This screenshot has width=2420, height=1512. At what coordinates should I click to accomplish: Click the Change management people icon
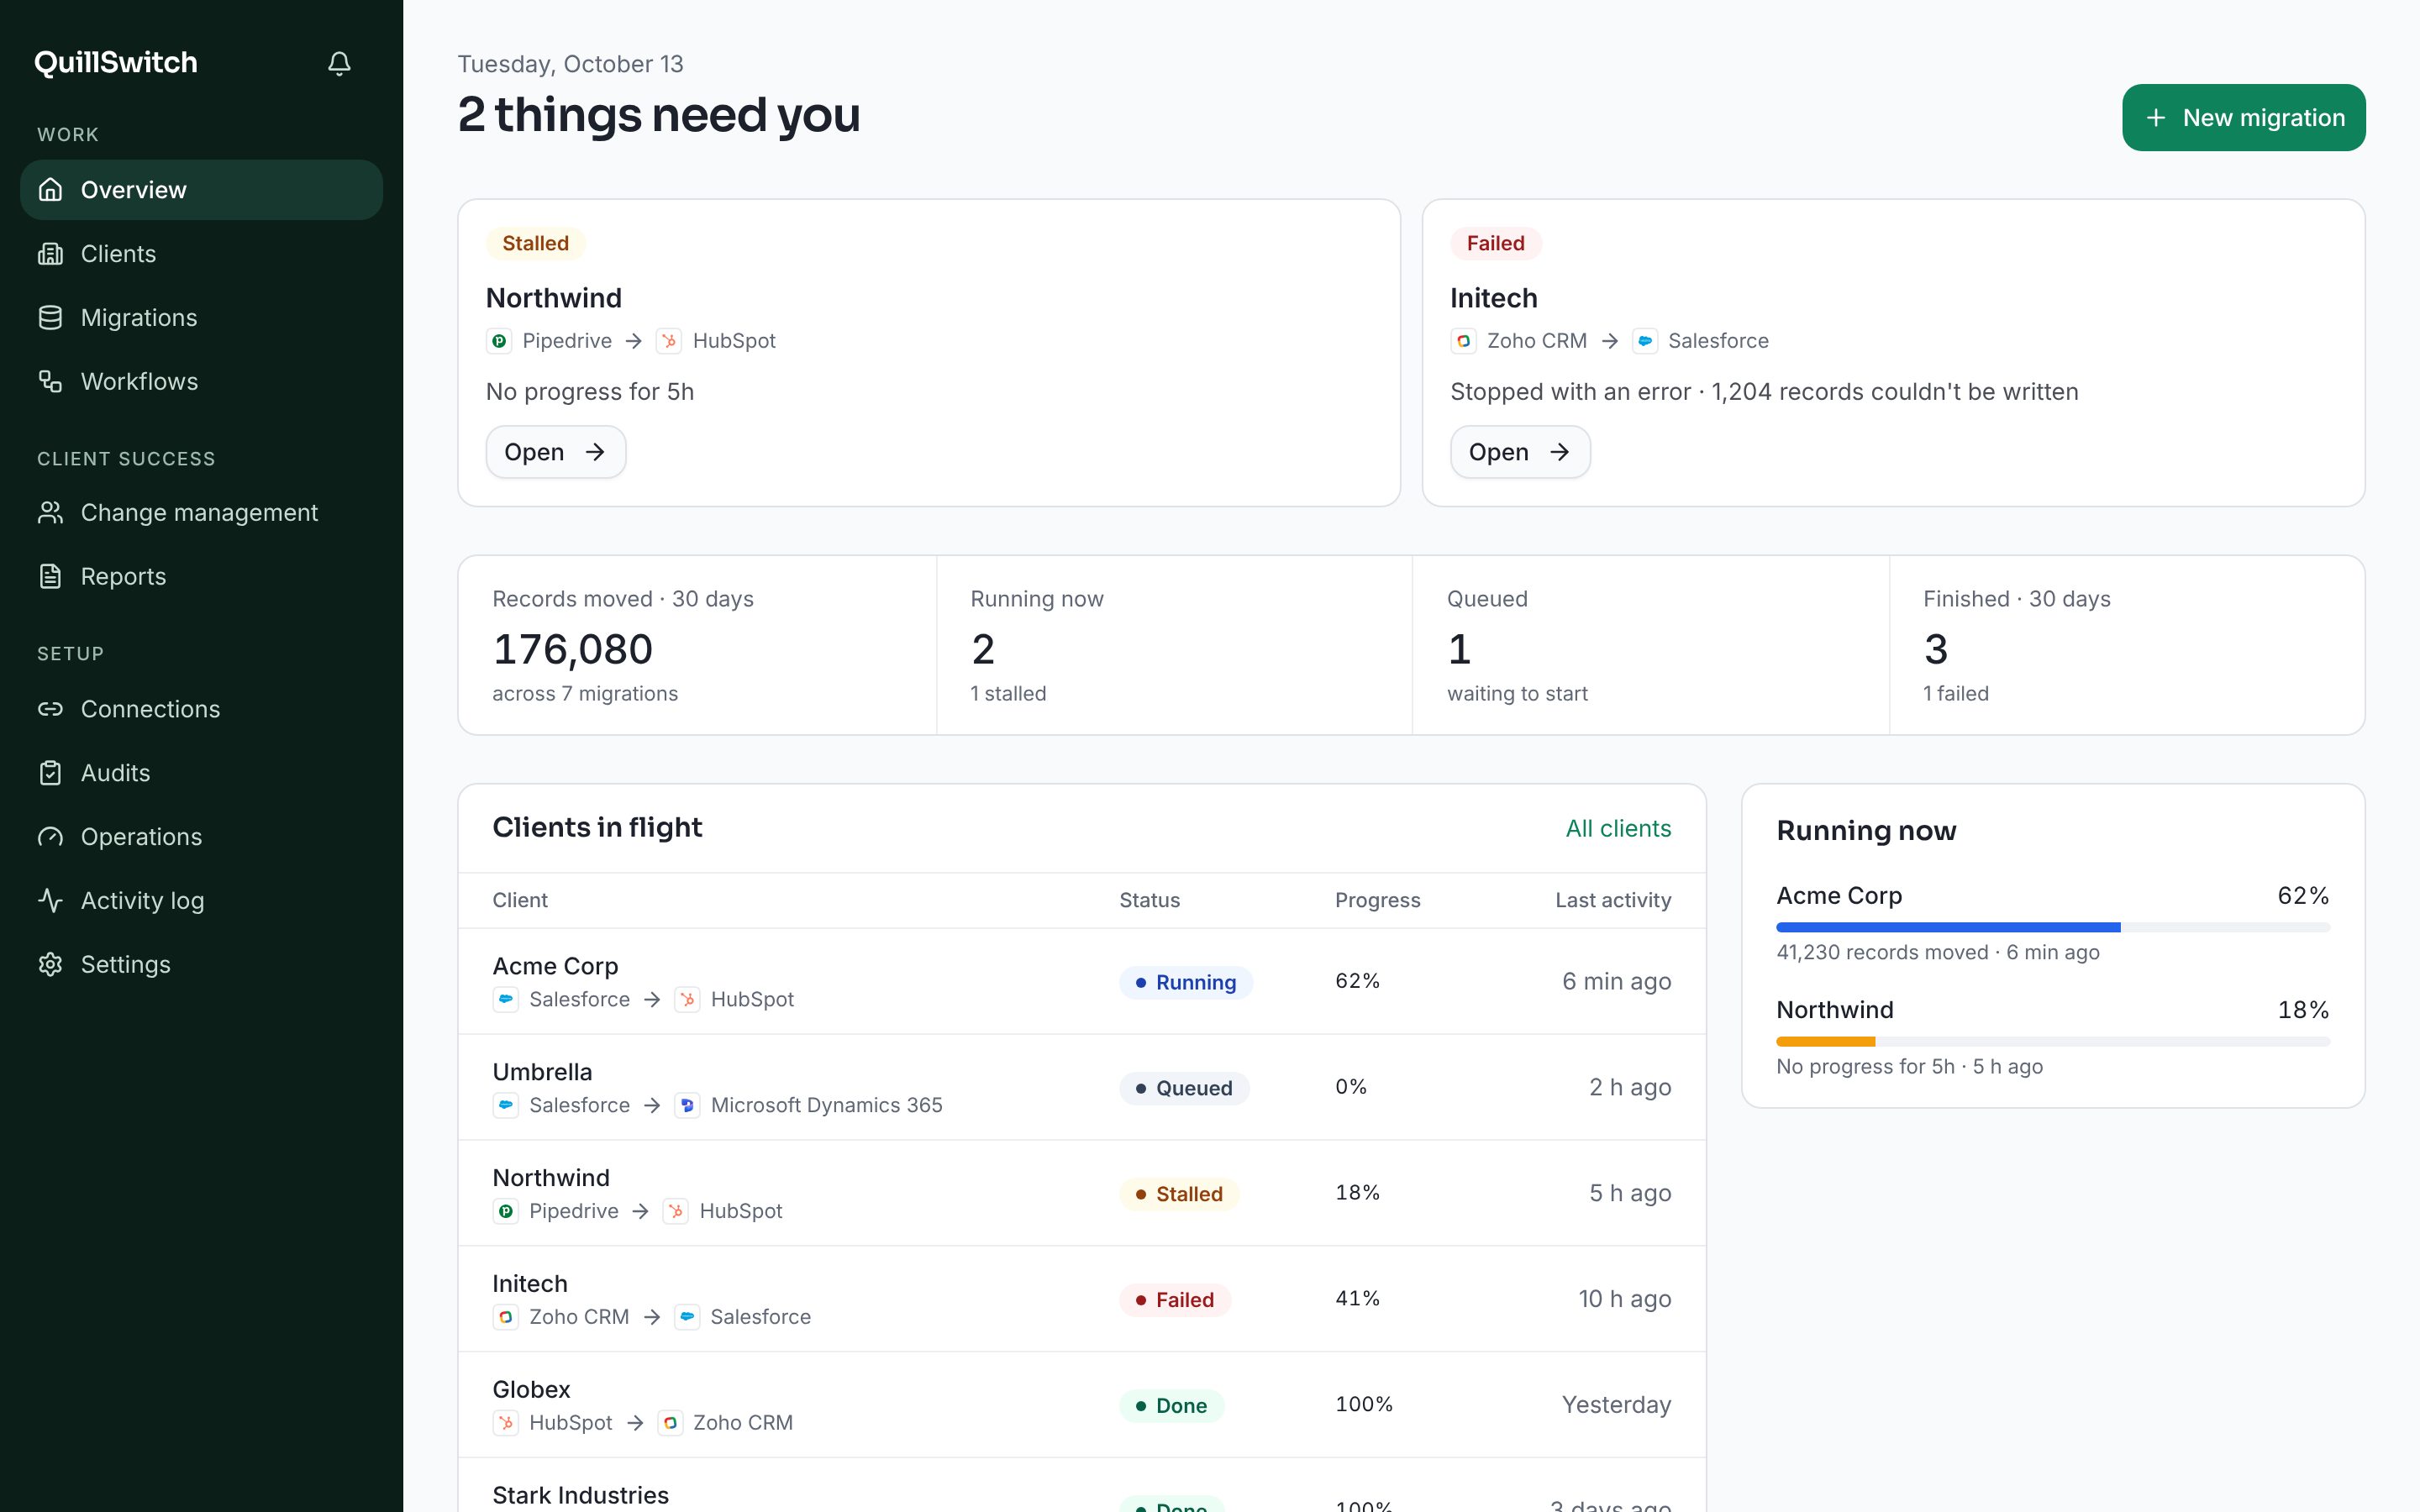coord(50,513)
